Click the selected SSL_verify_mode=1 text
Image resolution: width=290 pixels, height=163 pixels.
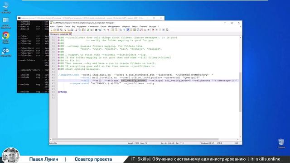tap(134, 81)
